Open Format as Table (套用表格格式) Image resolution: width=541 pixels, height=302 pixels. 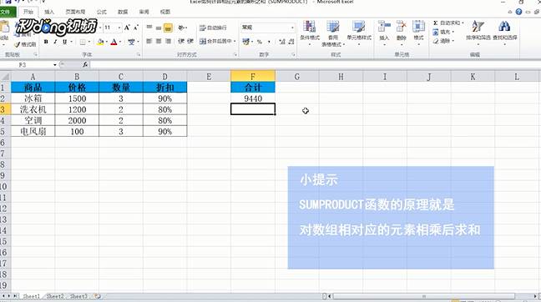(x=333, y=33)
